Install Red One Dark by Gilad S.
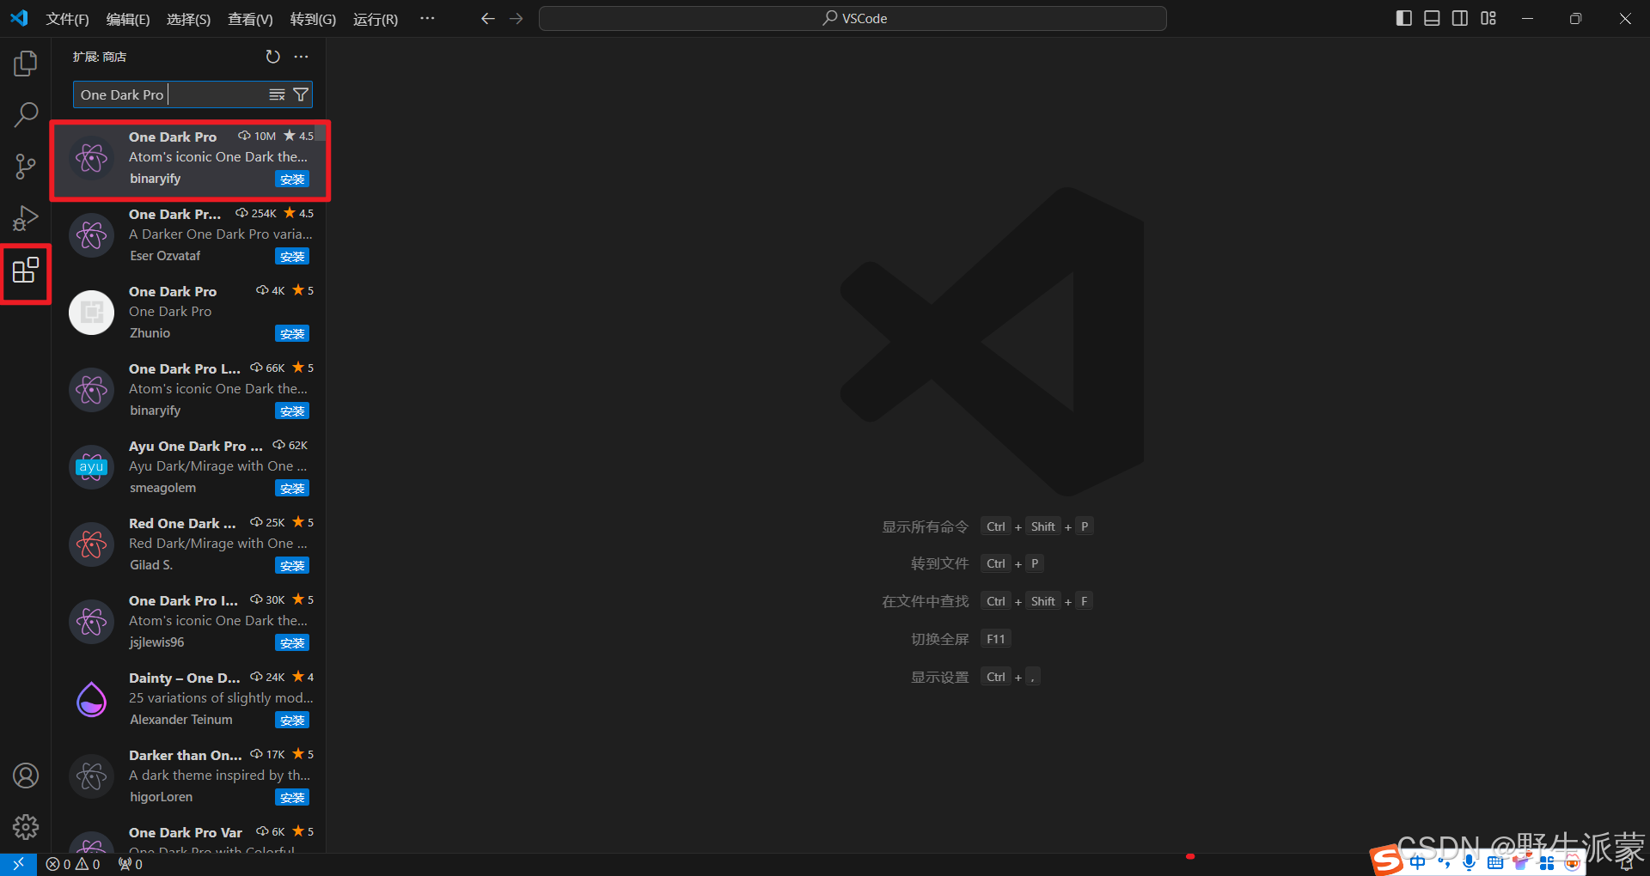The image size is (1650, 876). [x=292, y=566]
